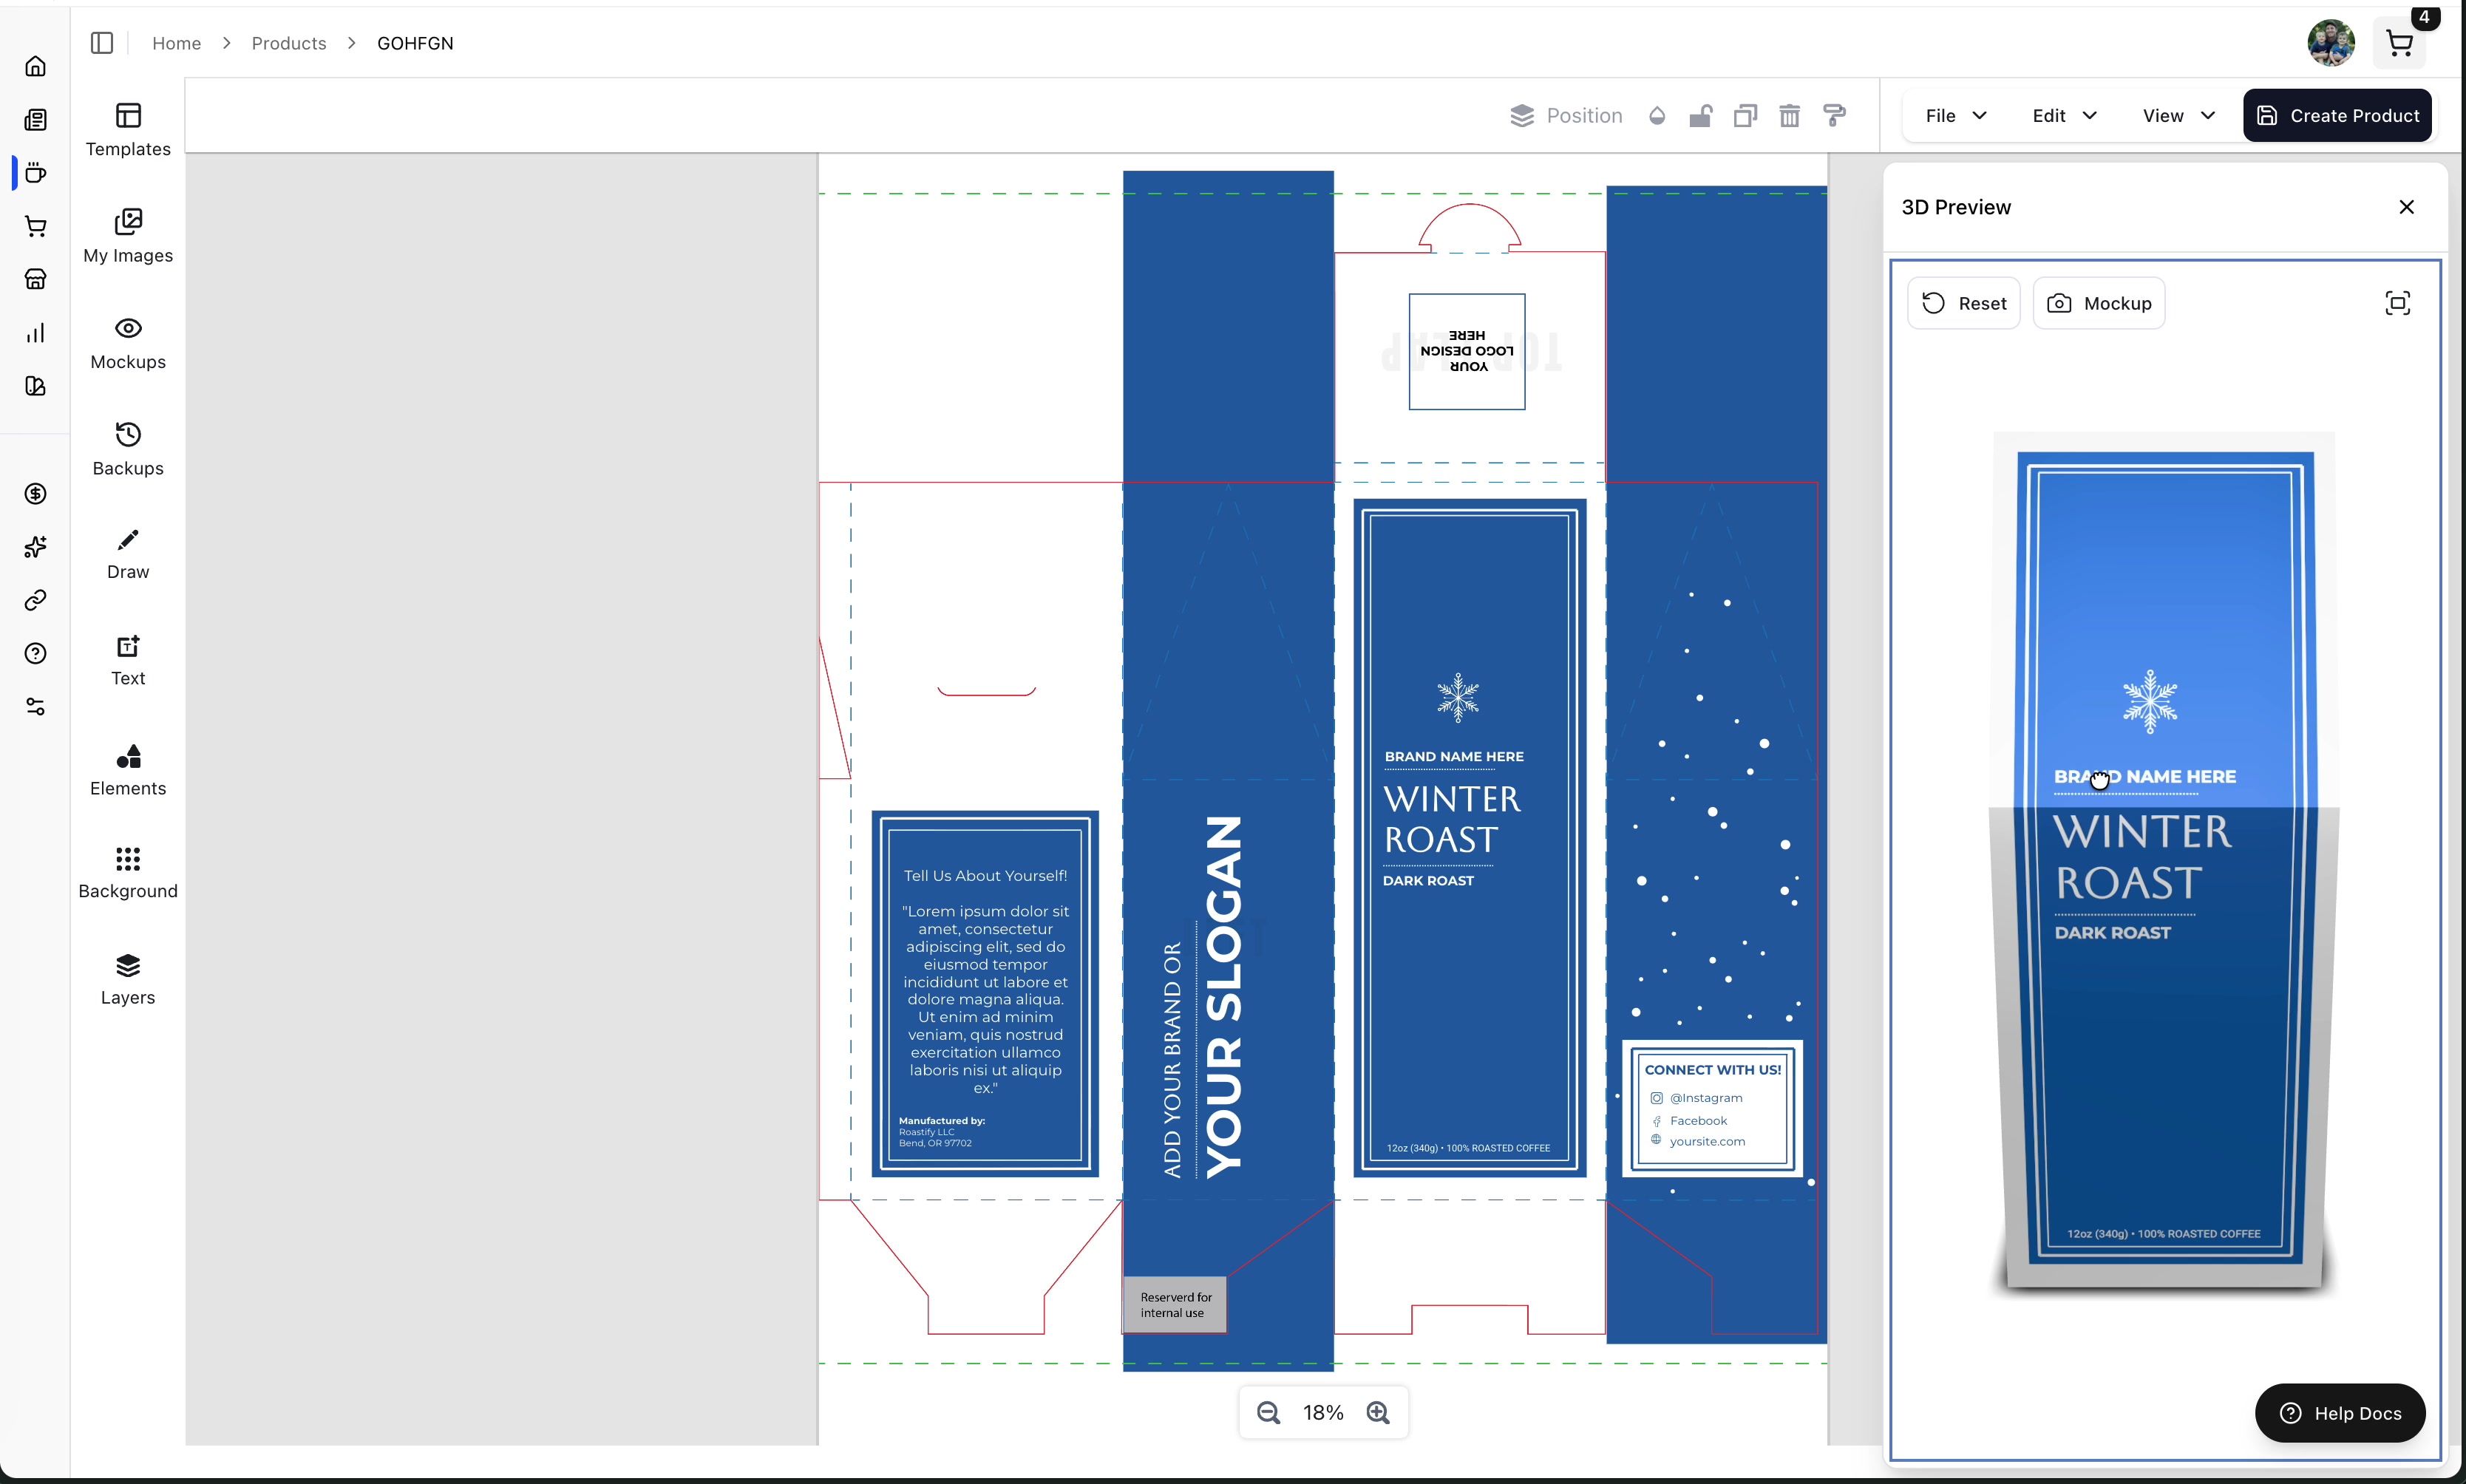This screenshot has height=1484, width=2466.
Task: Toggle the sidebar collapse icon
Action: 102,43
